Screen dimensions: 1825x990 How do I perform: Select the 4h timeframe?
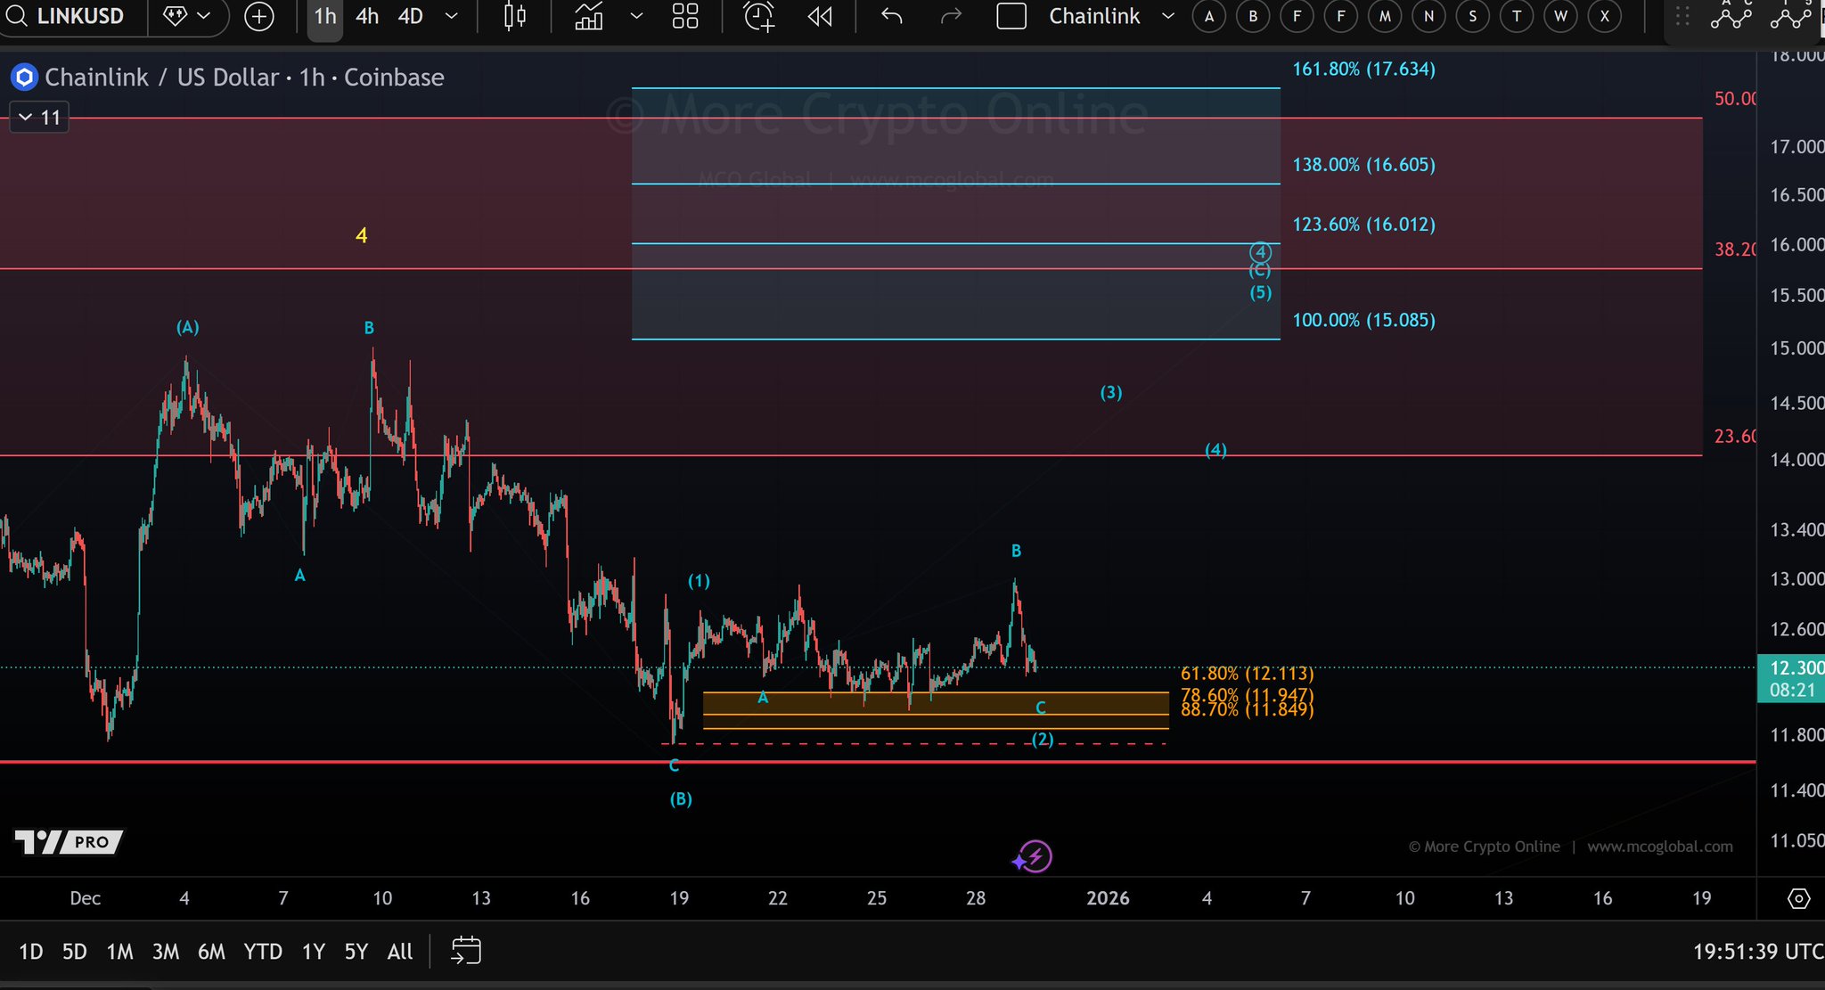click(366, 16)
